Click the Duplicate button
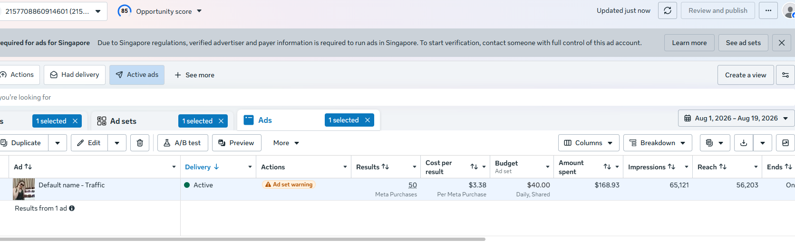The image size is (795, 249). pos(24,143)
